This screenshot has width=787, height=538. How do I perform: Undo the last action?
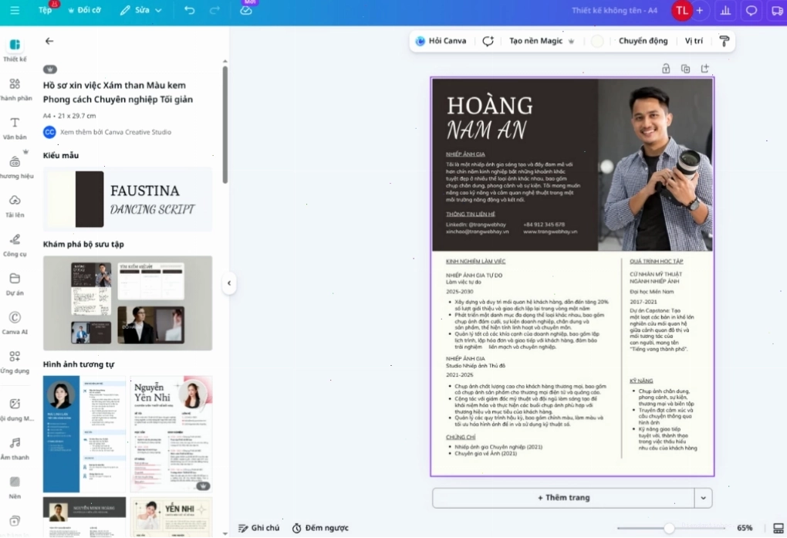click(189, 10)
